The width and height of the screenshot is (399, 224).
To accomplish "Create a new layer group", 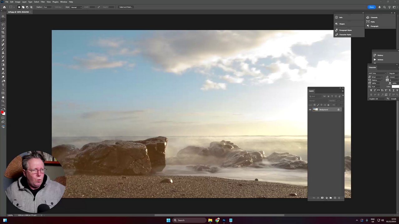I will click(x=331, y=198).
